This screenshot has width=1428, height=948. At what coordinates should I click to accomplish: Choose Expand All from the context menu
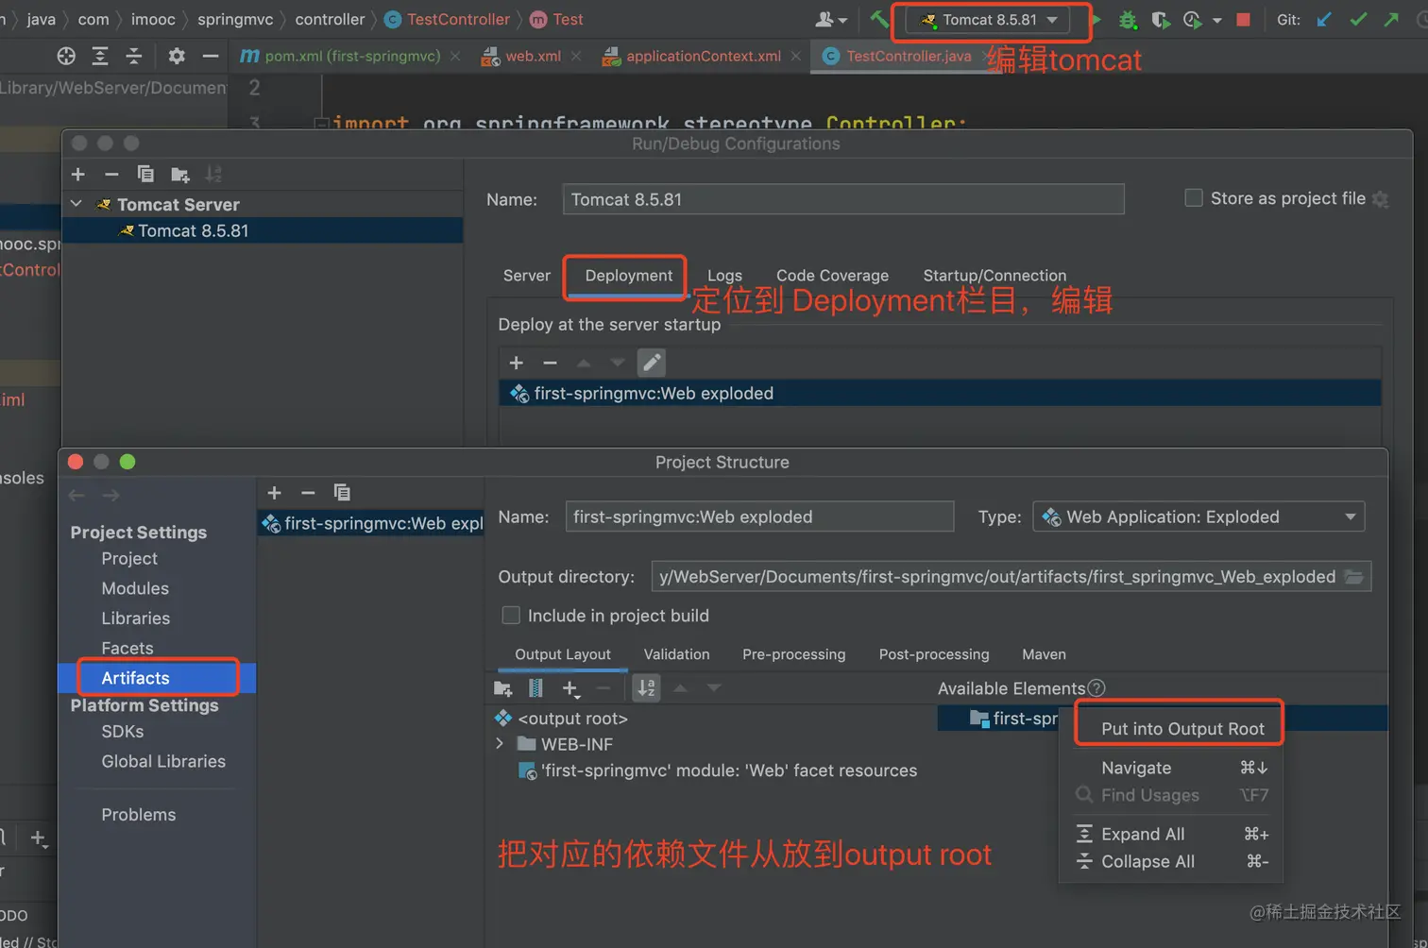1171,834
